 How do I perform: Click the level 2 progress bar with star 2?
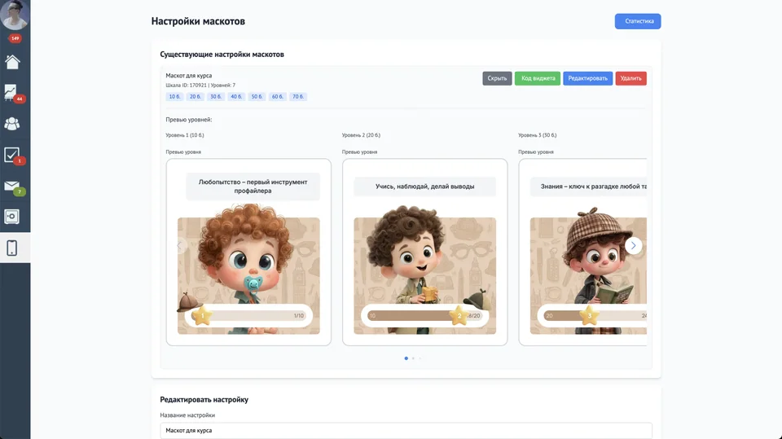click(425, 315)
